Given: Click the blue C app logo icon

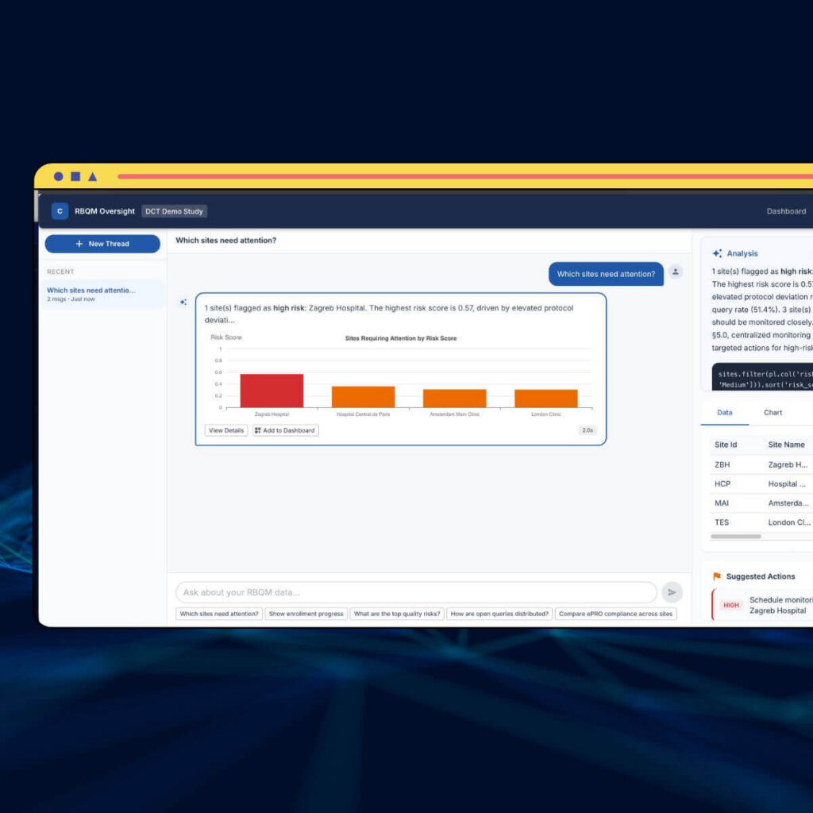Looking at the screenshot, I should (60, 211).
